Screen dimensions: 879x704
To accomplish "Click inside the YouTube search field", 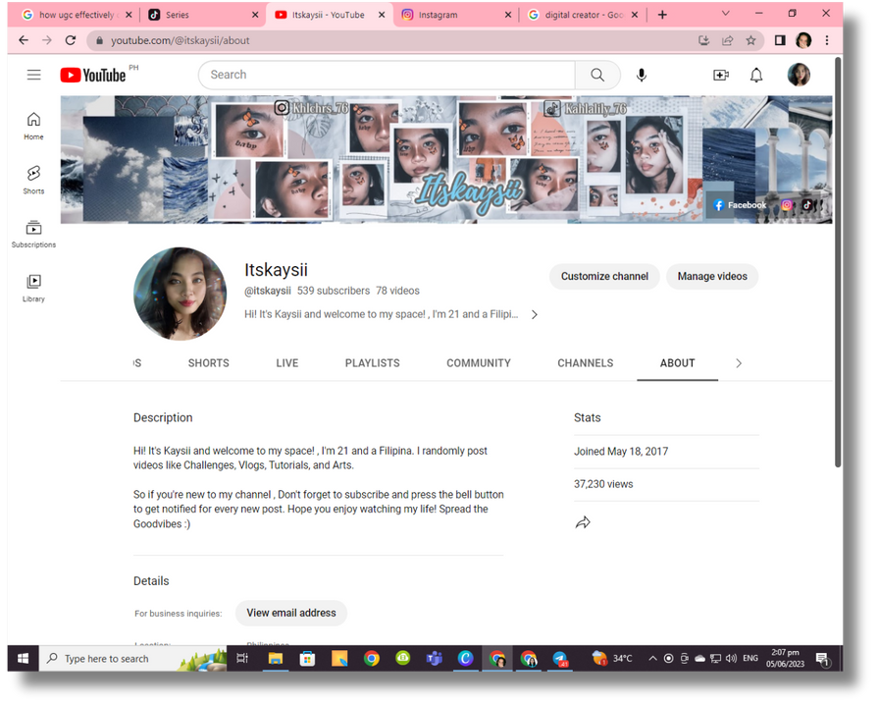I will (387, 75).
